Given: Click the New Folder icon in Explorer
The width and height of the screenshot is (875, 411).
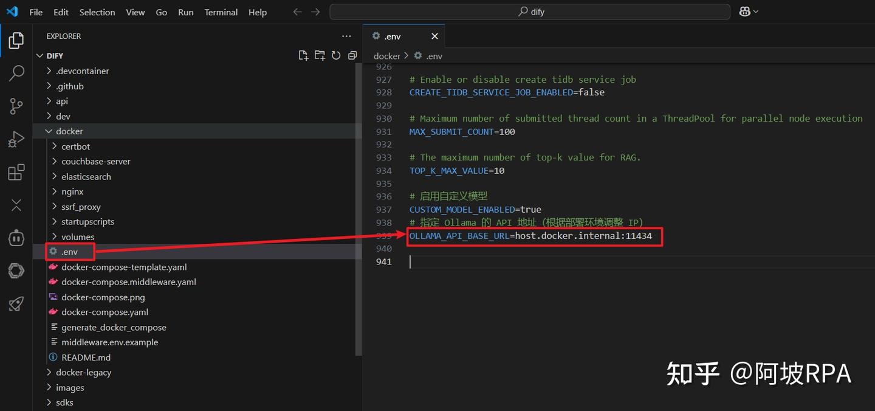Looking at the screenshot, I should coord(320,55).
